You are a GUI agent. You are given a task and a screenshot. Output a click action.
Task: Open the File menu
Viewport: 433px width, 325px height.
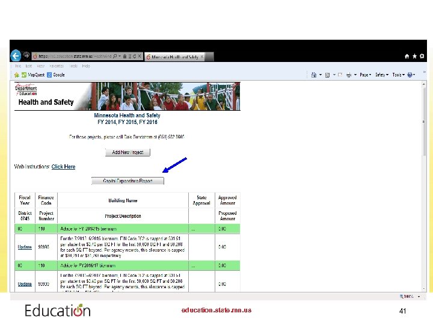click(x=18, y=66)
